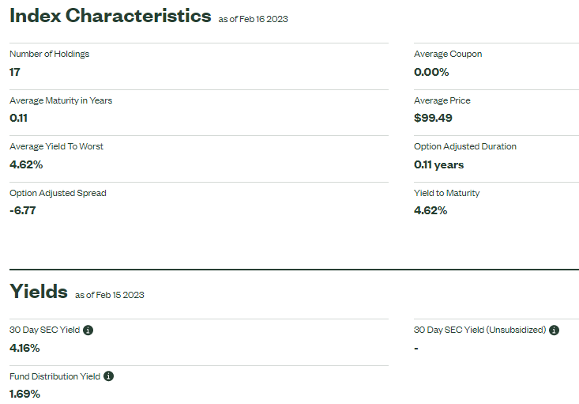The height and width of the screenshot is (404, 579).
Task: Select the Index Characteristics heading
Action: [x=111, y=16]
